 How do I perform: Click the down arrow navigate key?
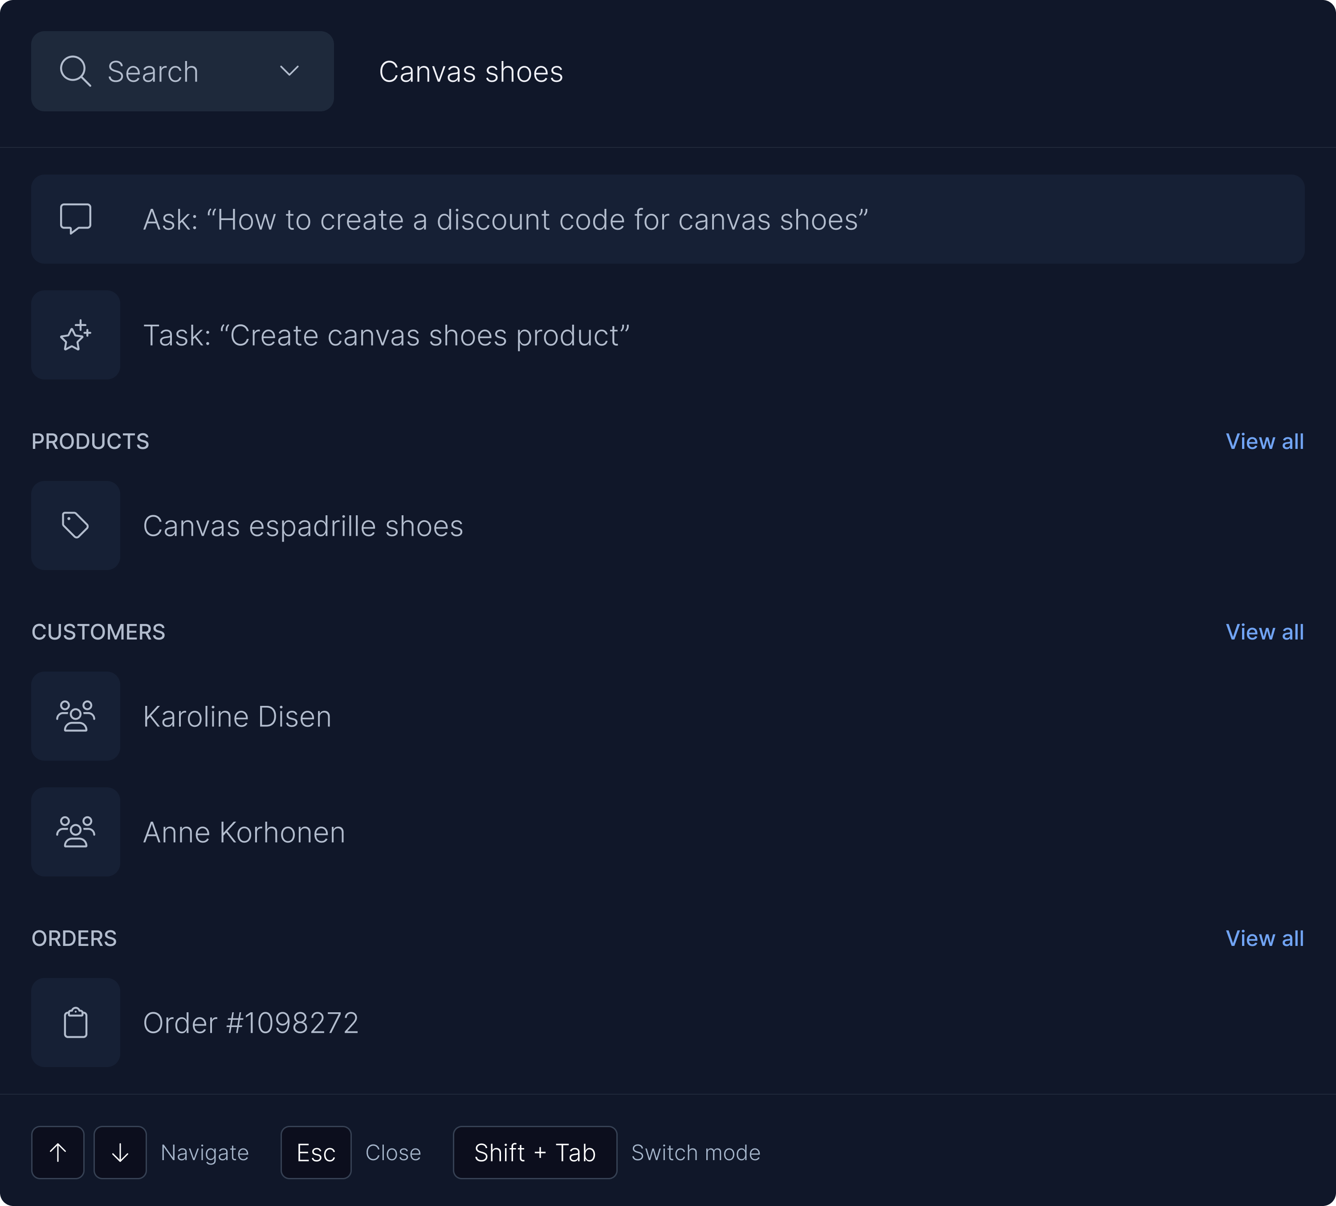120,1152
